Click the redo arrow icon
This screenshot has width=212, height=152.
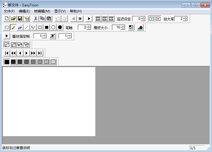pos(64,19)
